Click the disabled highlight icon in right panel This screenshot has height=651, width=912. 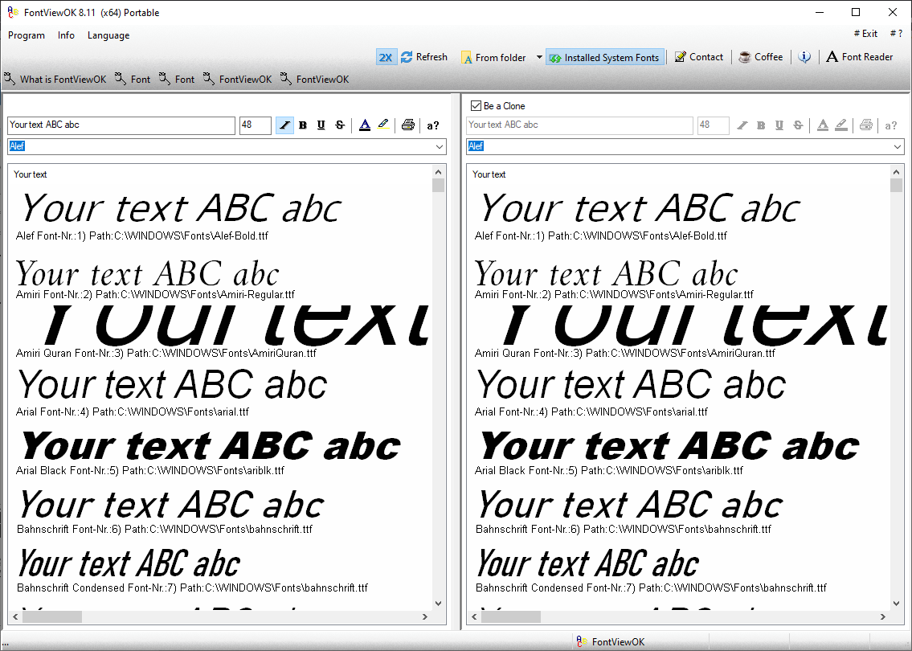click(x=841, y=125)
